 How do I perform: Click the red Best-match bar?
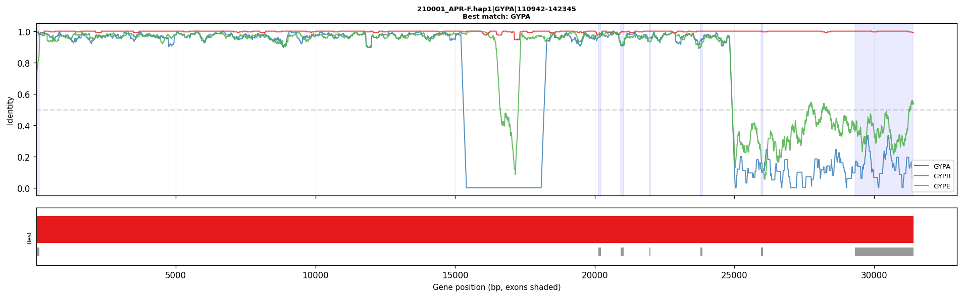[x=475, y=229]
